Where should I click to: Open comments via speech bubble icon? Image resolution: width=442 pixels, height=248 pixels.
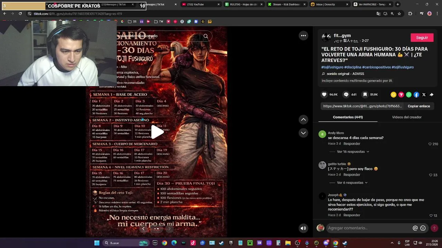click(x=346, y=94)
